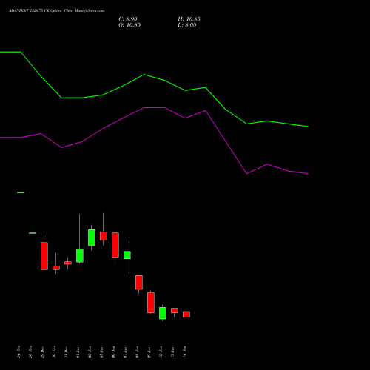Viewport: 370px width, 370px height.
Task: Select the 26 Dec flat green candle
Action: [33, 233]
